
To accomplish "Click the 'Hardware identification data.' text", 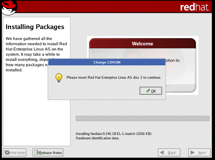I will pyautogui.click(x=98, y=138).
